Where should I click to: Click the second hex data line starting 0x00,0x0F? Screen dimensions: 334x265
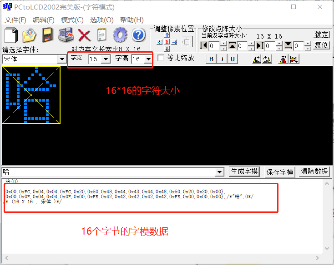pyautogui.click(x=130, y=196)
